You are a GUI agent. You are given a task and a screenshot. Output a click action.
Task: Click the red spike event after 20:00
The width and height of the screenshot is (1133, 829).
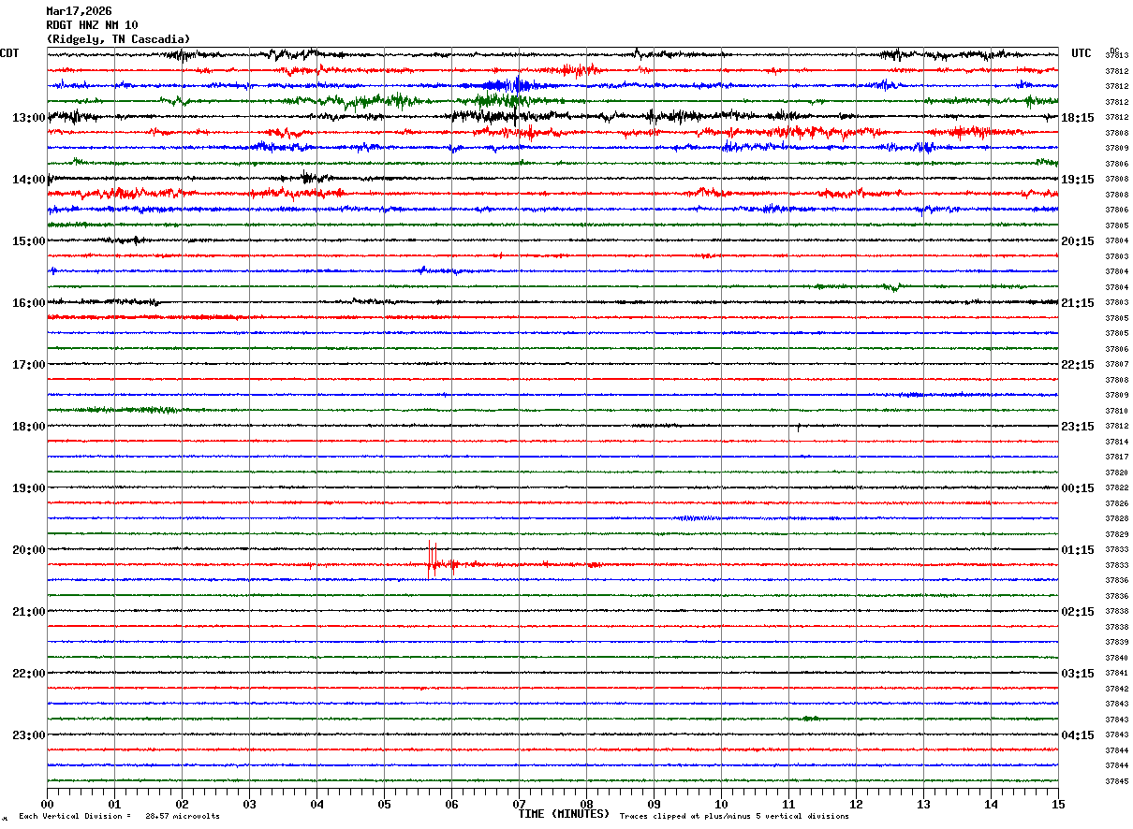440,561
